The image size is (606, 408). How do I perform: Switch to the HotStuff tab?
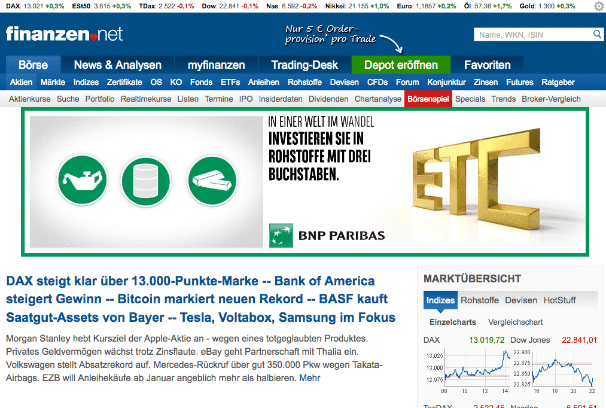click(x=559, y=300)
